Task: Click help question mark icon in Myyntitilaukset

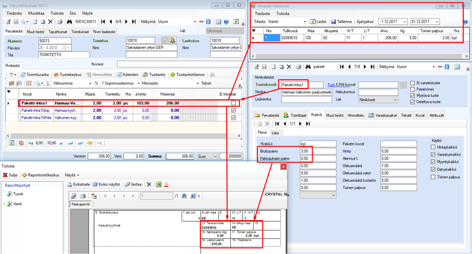Action: (227, 22)
